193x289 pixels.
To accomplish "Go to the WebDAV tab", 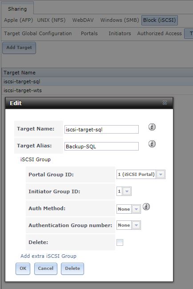I will click(x=83, y=20).
